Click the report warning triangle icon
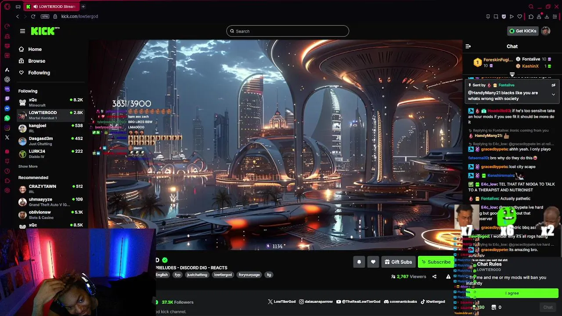The height and width of the screenshot is (316, 562). [448, 276]
